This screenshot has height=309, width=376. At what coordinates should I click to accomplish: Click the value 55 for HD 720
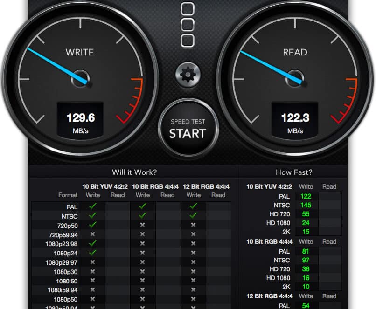click(306, 214)
